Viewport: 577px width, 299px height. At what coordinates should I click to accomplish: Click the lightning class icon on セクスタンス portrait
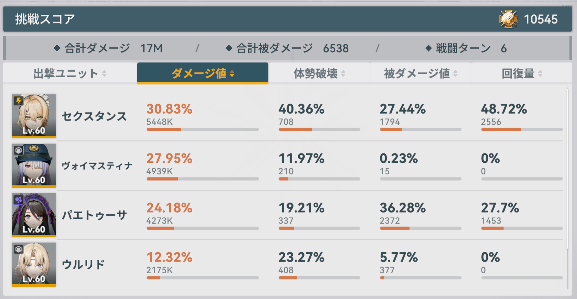[19, 101]
